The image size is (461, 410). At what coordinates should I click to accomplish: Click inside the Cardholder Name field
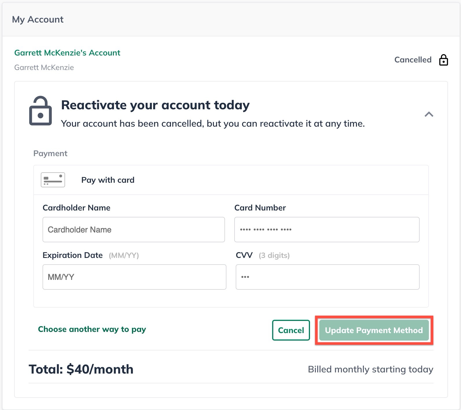click(134, 229)
